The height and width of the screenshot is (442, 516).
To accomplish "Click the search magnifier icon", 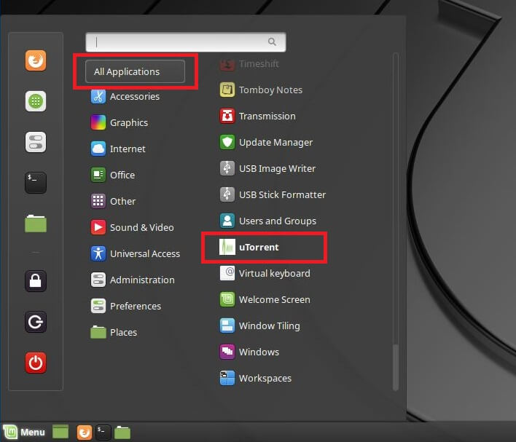I will 272,42.
